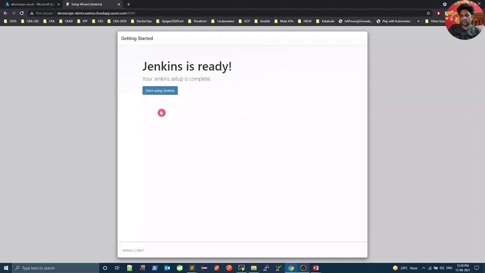Click the Start using Jenkins button
The height and width of the screenshot is (273, 485).
click(160, 91)
